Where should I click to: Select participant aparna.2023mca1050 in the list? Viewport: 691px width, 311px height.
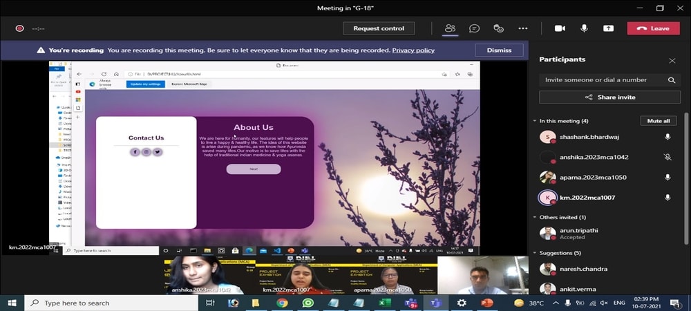[x=594, y=178]
